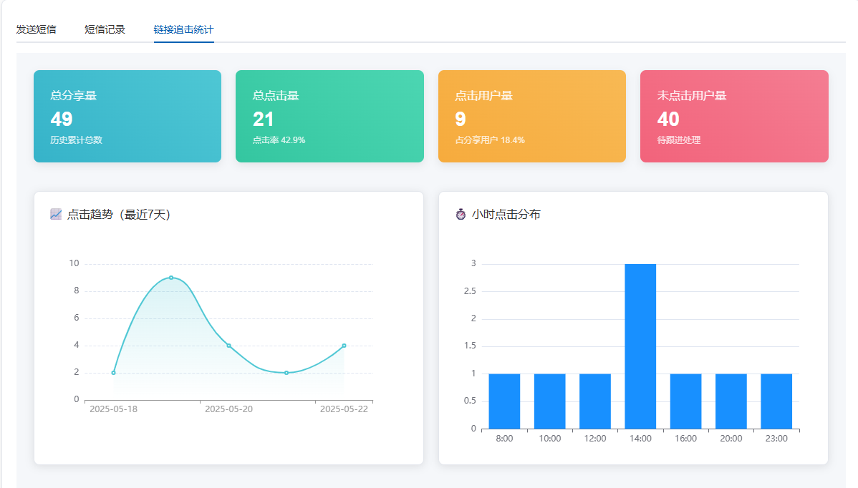The width and height of the screenshot is (858, 488).
Task: Switch to the 发送短信 tab
Action: (x=36, y=29)
